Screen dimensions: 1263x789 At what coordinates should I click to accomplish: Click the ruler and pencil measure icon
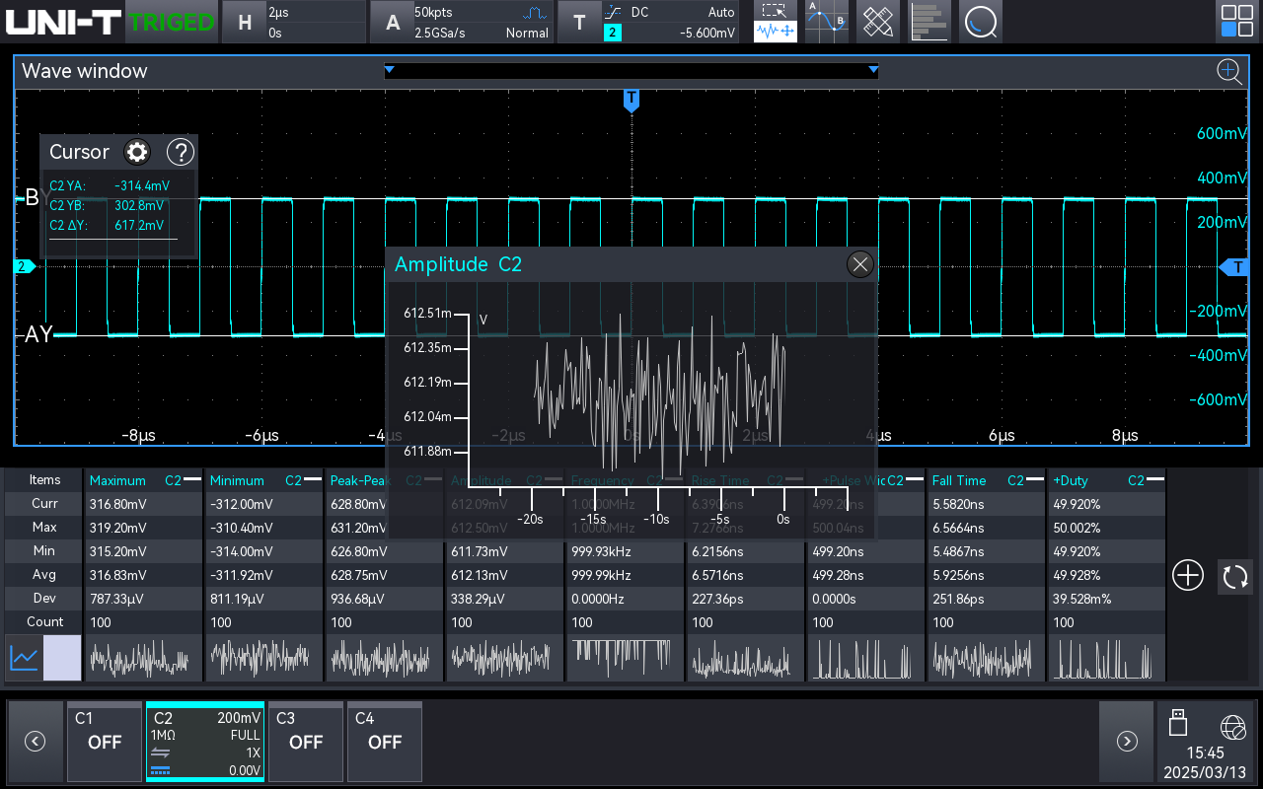877,21
